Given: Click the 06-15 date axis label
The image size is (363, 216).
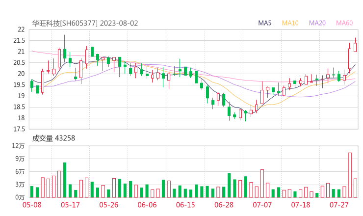Looking at the screenshot, I should click(x=185, y=205).
